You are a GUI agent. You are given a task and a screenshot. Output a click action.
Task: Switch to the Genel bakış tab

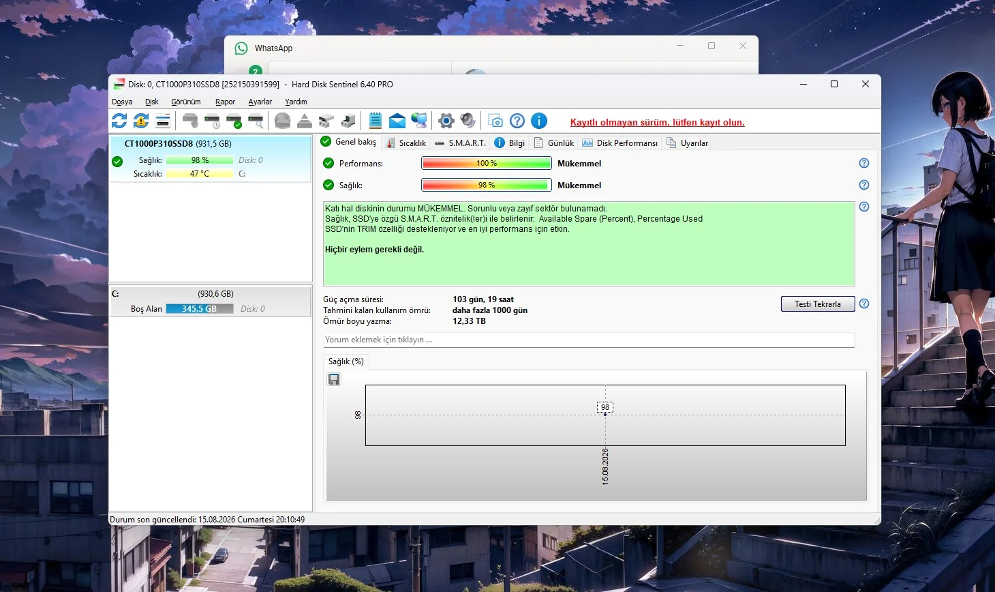[349, 142]
